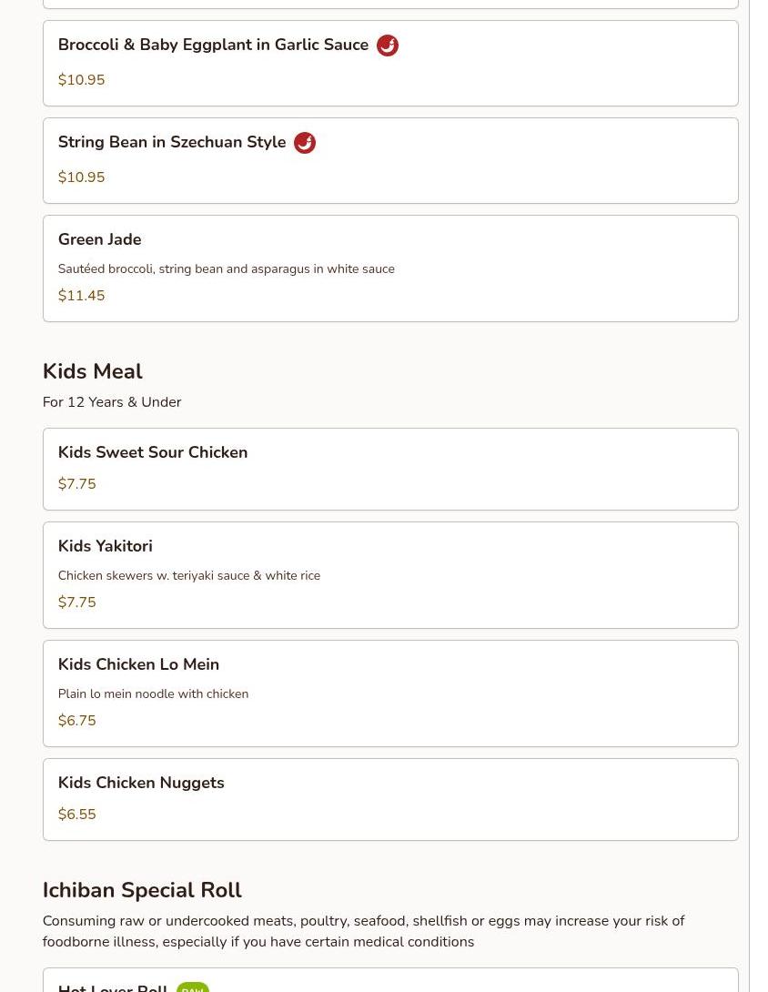Select the Kids Yakitori meal
Viewport: 768px width, 992px height.
coord(106,547)
